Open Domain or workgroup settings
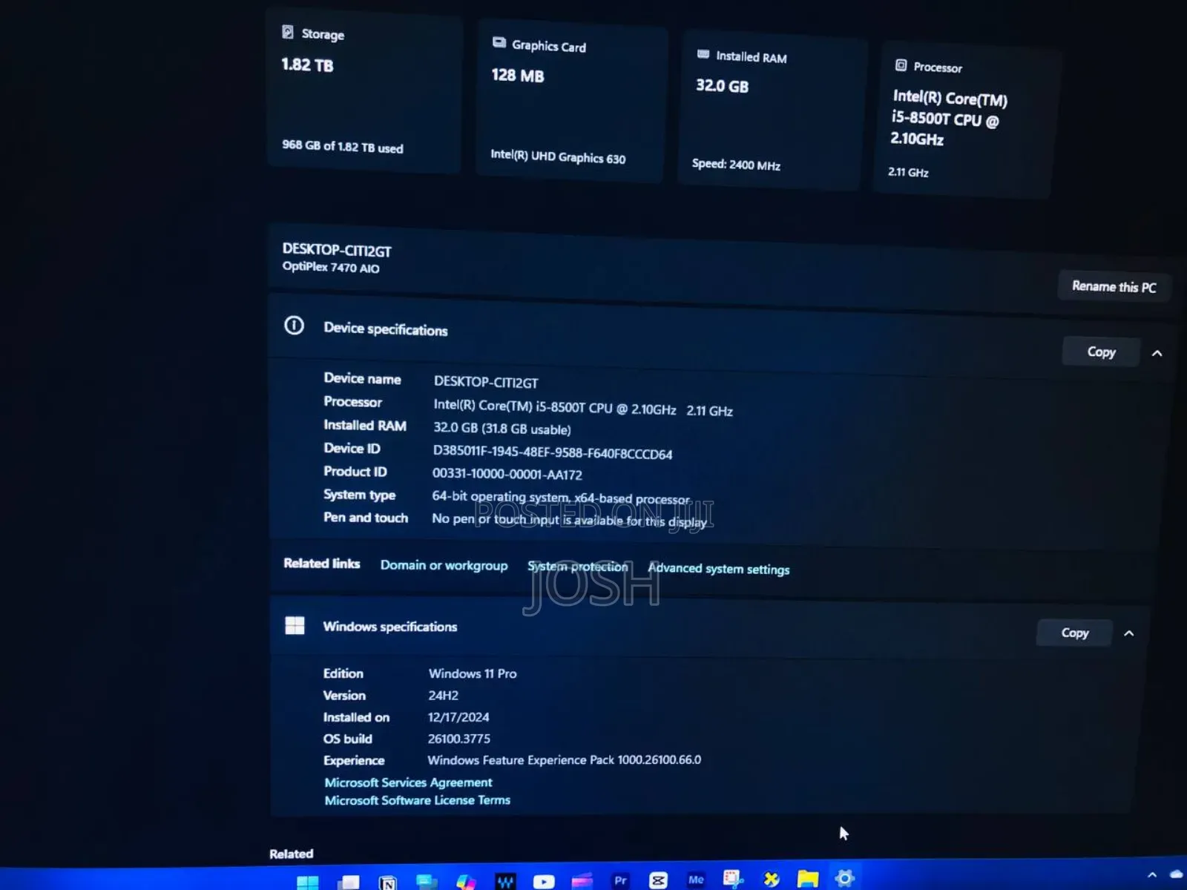 (444, 565)
